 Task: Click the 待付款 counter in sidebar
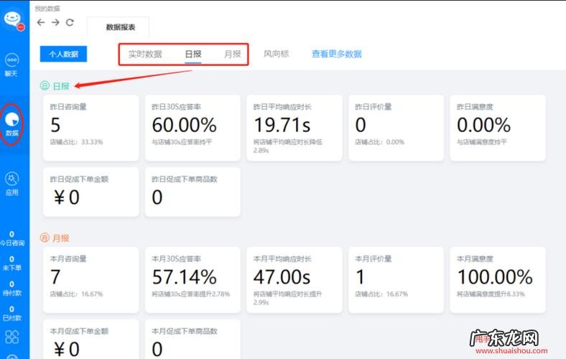pos(12,288)
